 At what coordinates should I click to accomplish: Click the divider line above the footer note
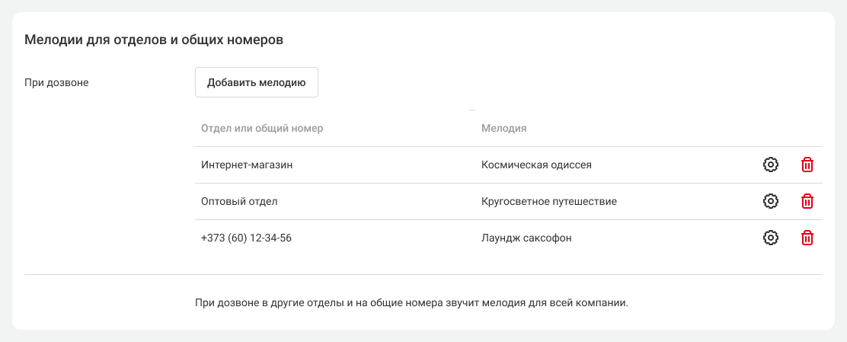[423, 274]
